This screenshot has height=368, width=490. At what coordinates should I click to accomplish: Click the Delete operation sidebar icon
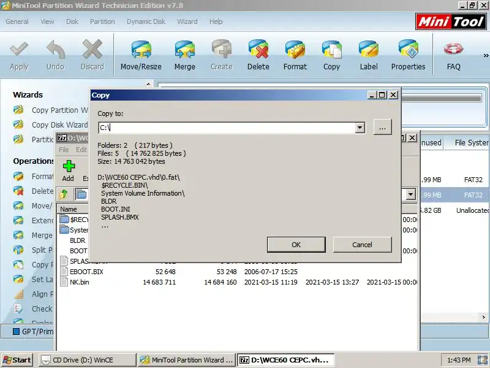[18, 191]
